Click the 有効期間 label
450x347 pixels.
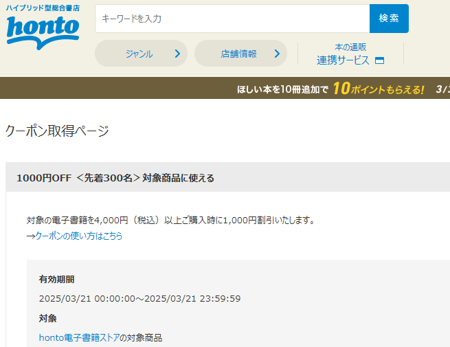click(x=56, y=279)
